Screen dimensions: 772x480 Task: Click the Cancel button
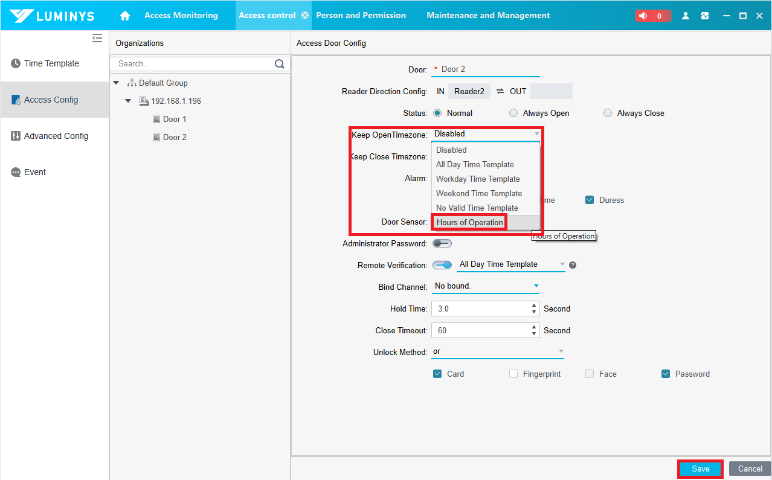coord(750,469)
